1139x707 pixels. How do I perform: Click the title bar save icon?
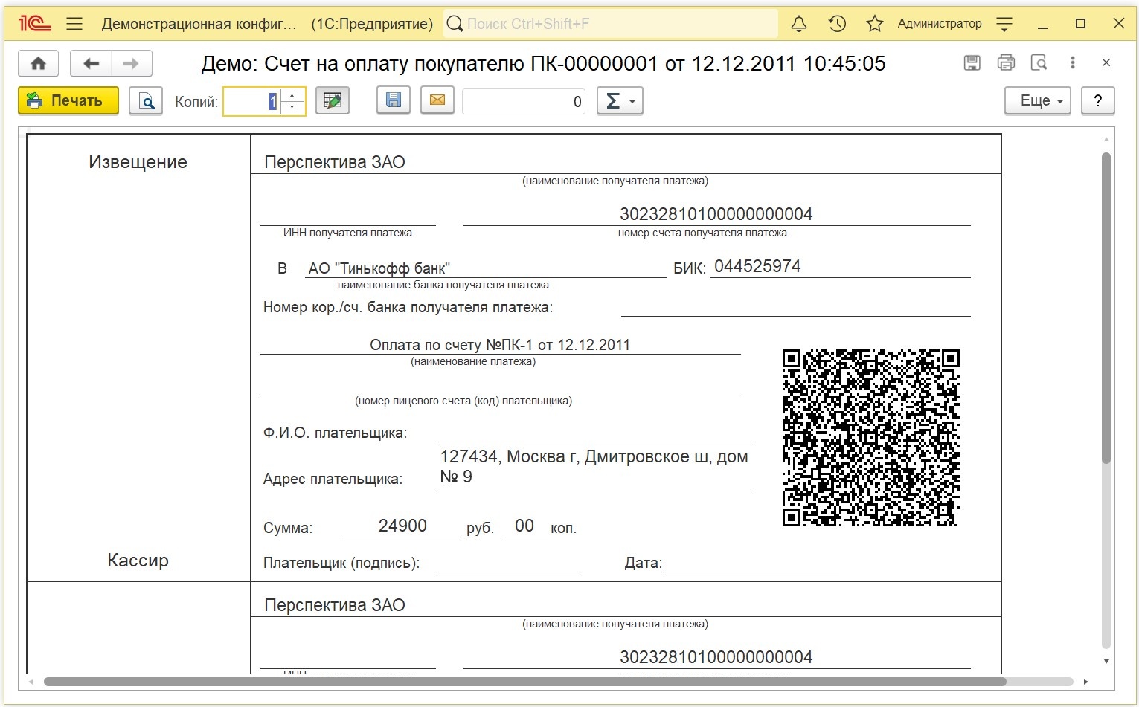click(x=972, y=63)
